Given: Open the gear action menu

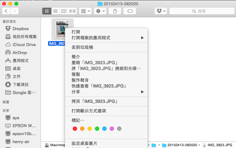Looking at the screenshot, I should click(x=100, y=11).
